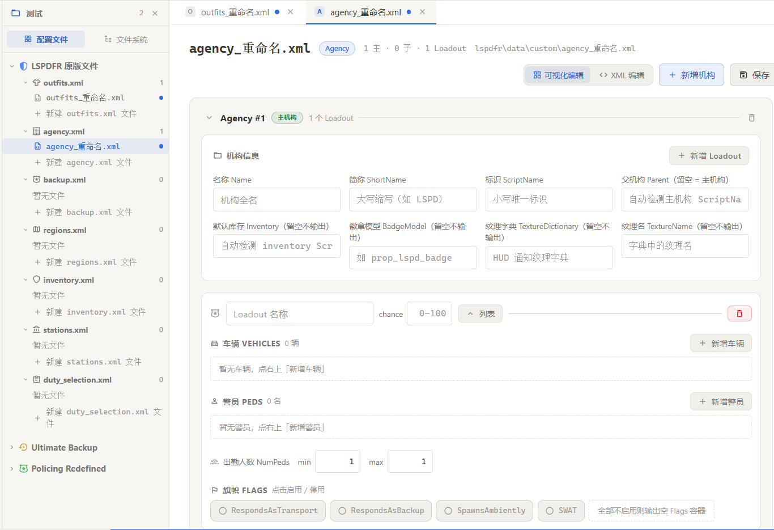Click the 保存 button
The image size is (774, 530).
click(754, 75)
